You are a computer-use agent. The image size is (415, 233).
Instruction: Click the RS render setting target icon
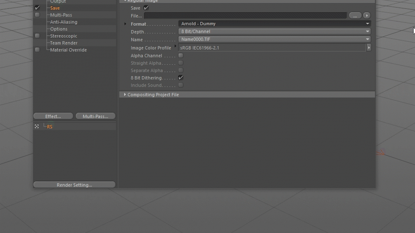(x=37, y=126)
